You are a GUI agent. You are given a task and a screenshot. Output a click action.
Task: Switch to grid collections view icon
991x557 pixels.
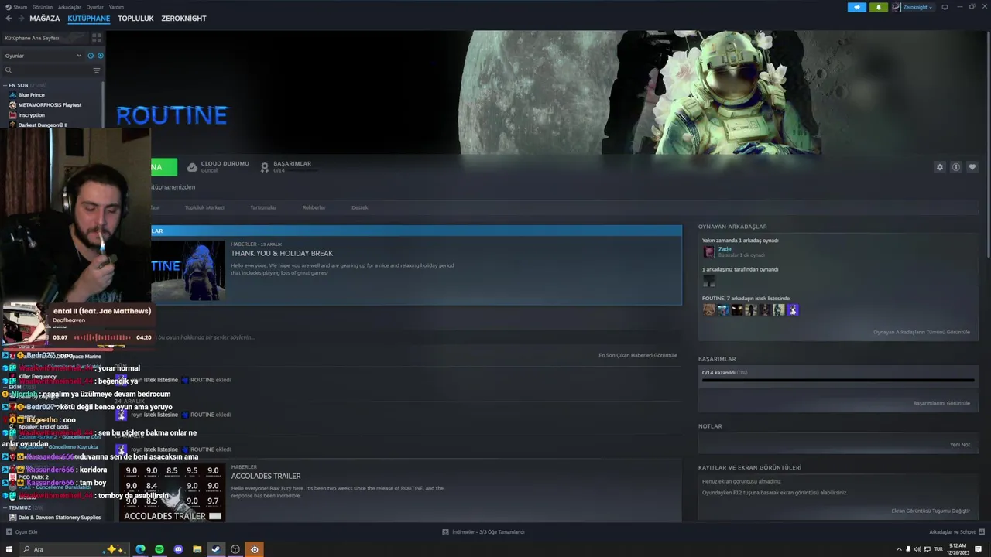pyautogui.click(x=97, y=37)
